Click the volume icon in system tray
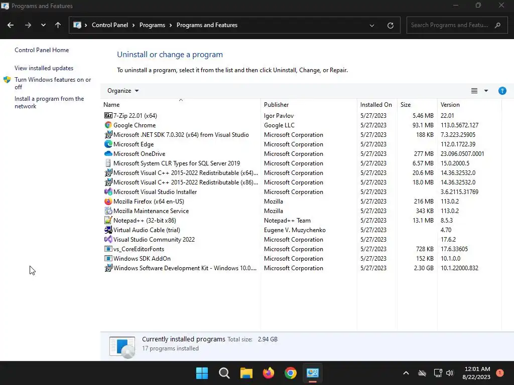Image resolution: width=514 pixels, height=385 pixels. click(449, 373)
